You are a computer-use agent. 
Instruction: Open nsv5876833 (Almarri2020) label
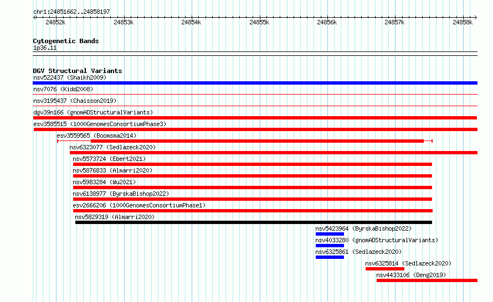(112, 170)
